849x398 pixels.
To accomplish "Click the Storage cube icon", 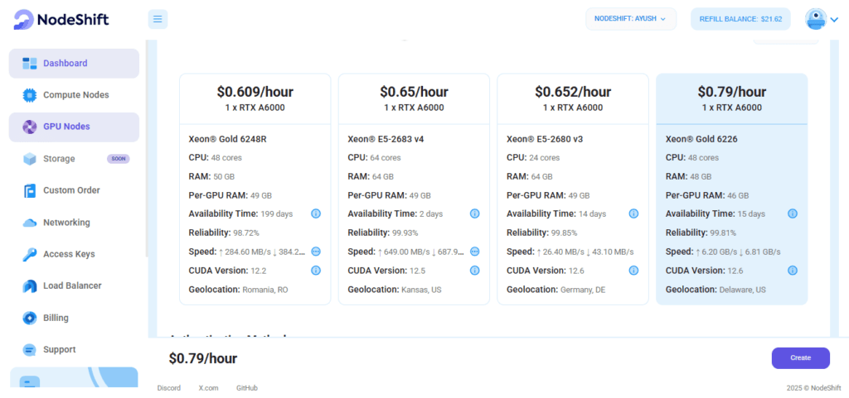I will point(29,159).
